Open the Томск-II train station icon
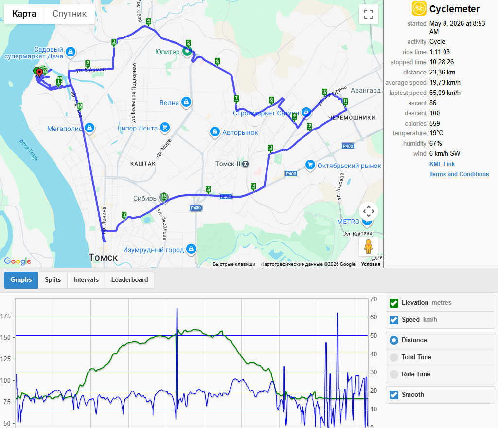This screenshot has width=498, height=428. coord(245,164)
